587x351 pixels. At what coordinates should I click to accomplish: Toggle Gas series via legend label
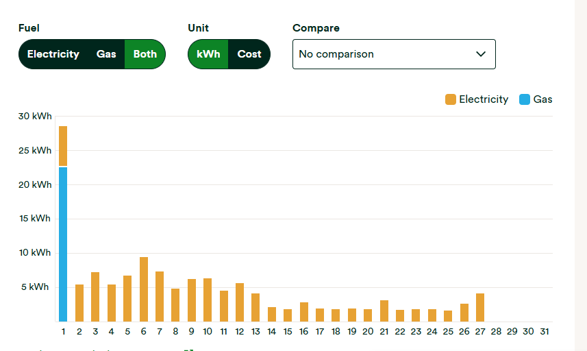[542, 99]
